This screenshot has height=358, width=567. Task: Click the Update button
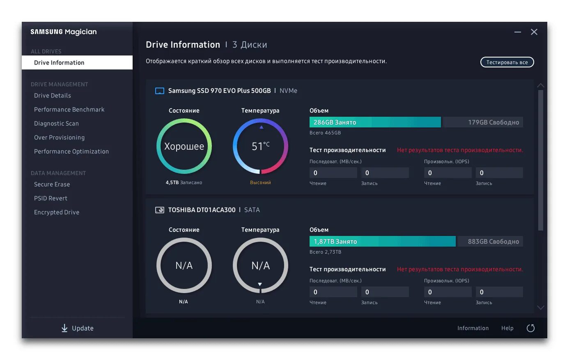click(77, 328)
